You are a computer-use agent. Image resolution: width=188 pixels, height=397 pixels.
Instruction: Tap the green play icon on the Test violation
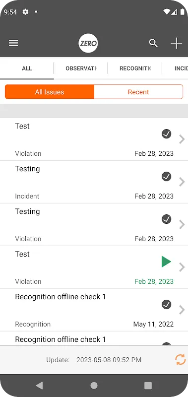point(166,262)
